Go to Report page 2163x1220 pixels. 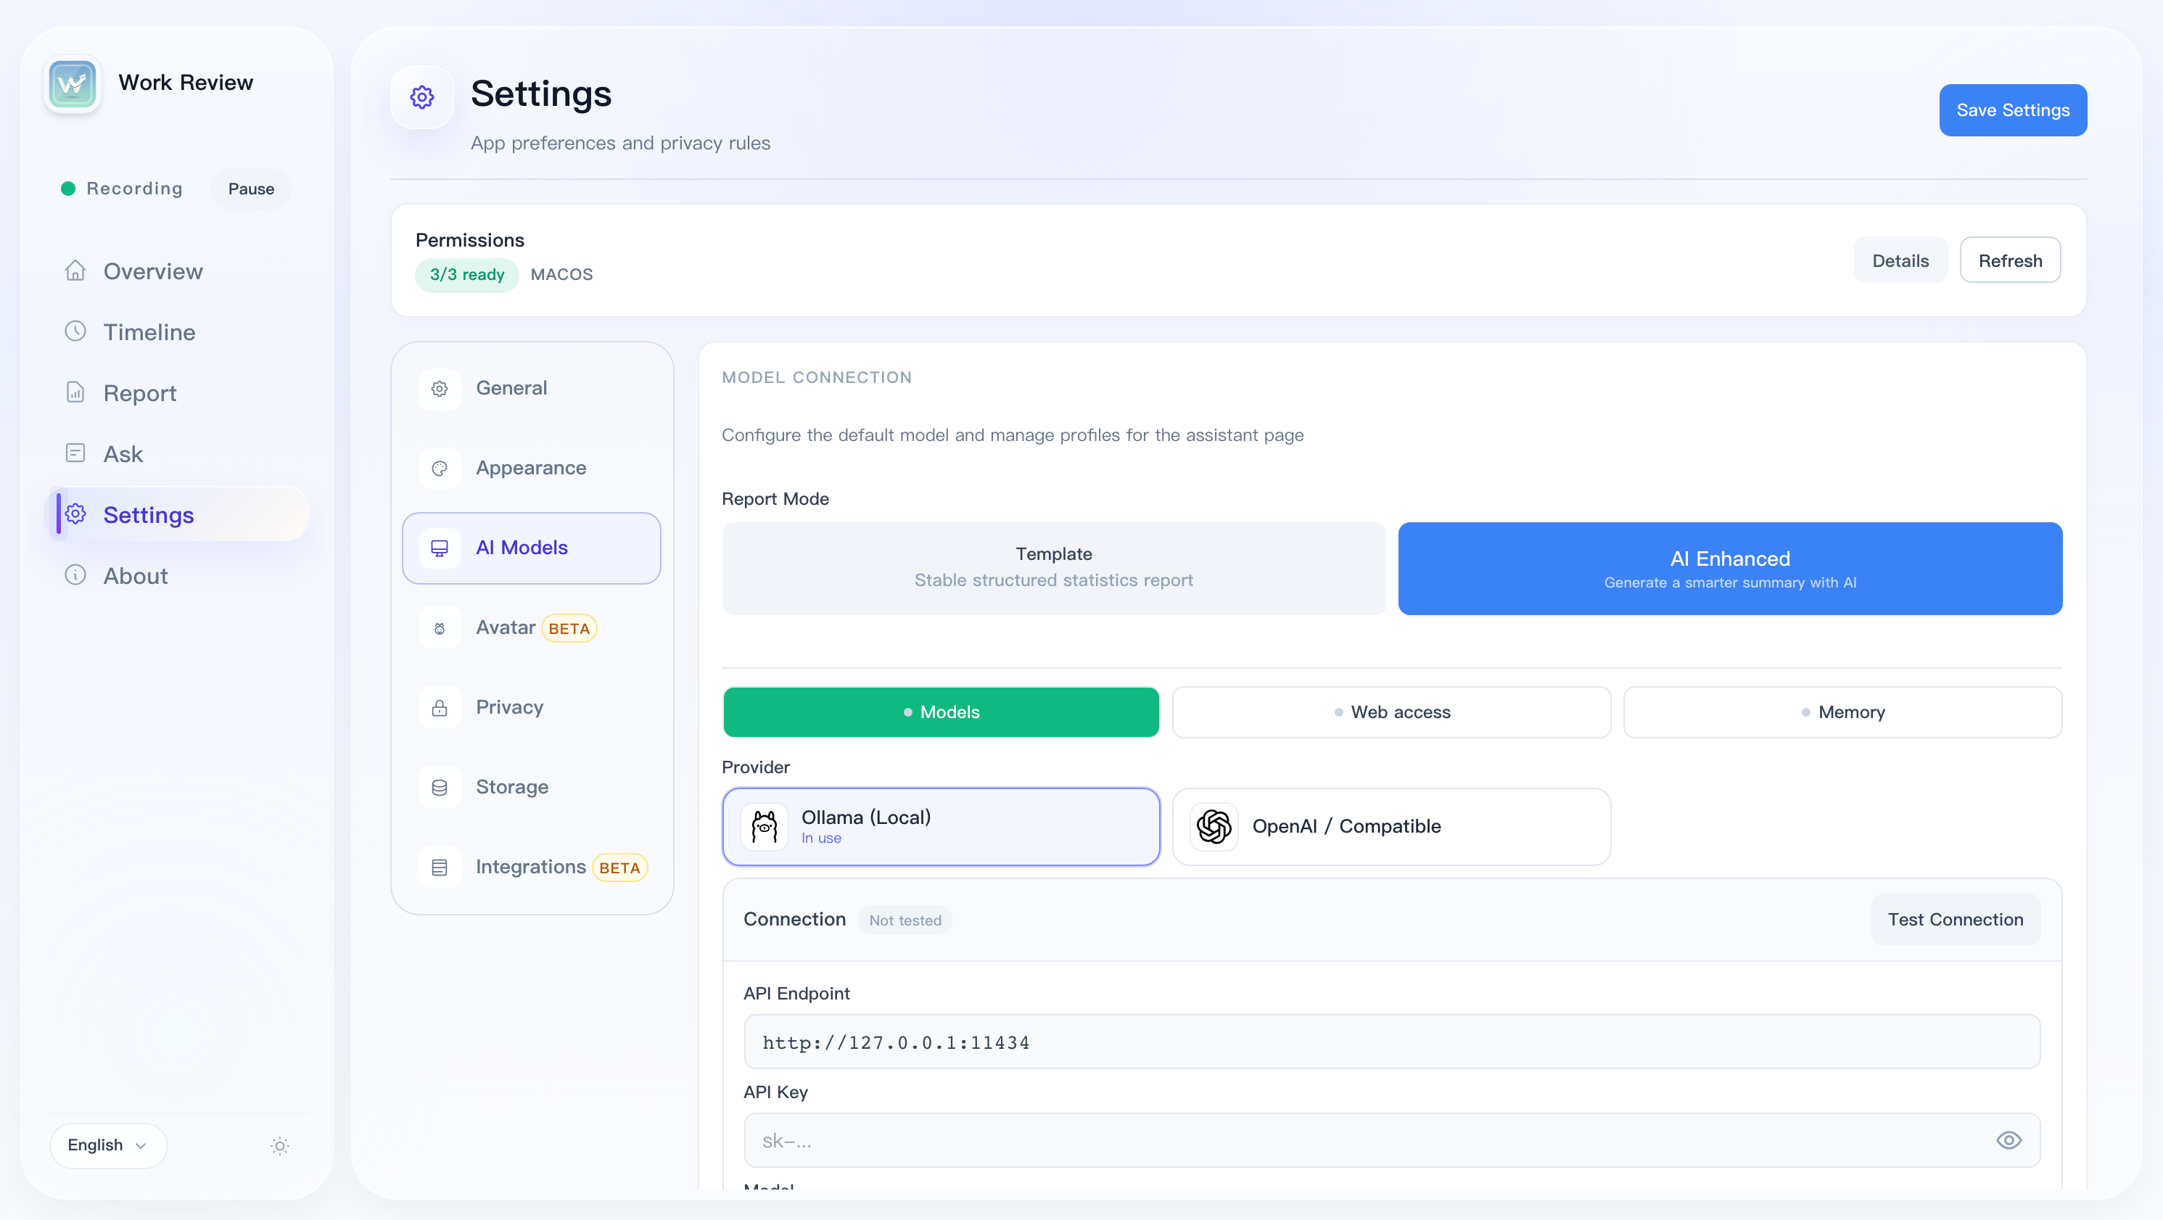click(176, 393)
